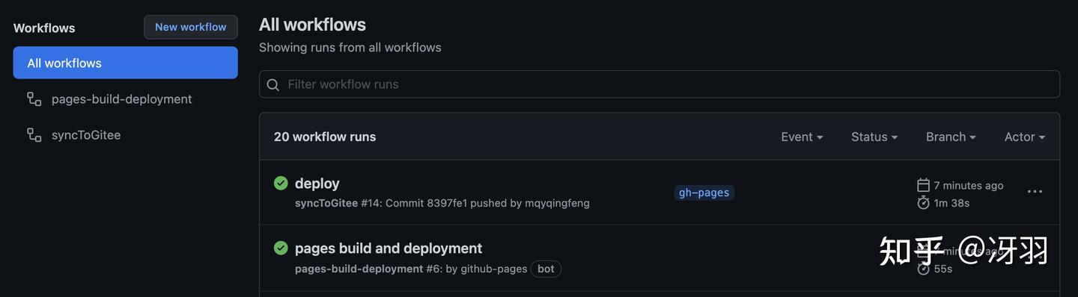Open pages-build-deployment workflow in sidebar
The width and height of the screenshot is (1078, 297).
pos(121,99)
